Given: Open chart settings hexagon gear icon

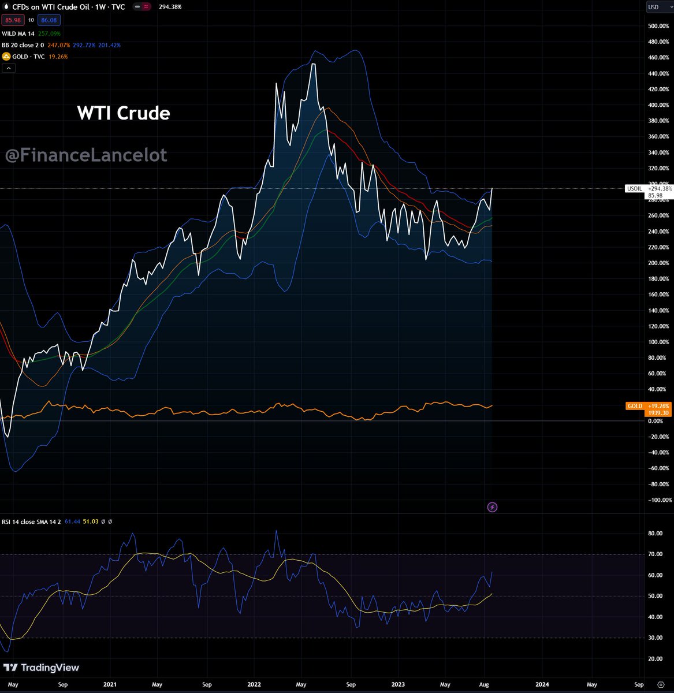Looking at the screenshot, I should (660, 684).
